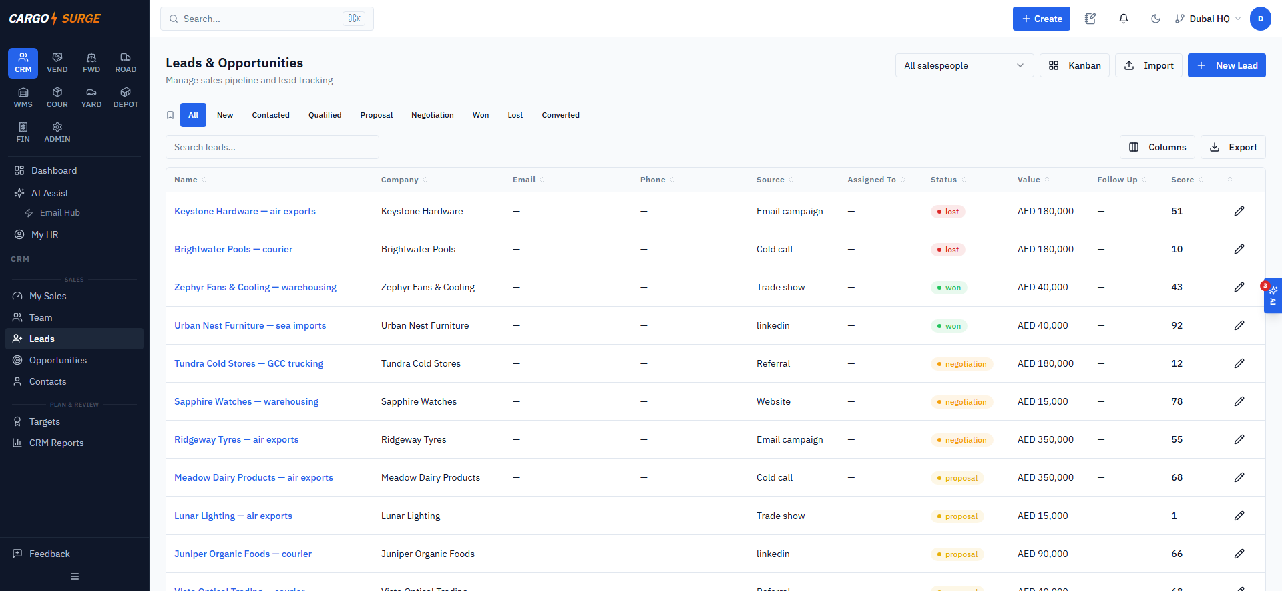Open the AI assistant side tab
This screenshot has height=591, width=1282.
pos(1273,295)
